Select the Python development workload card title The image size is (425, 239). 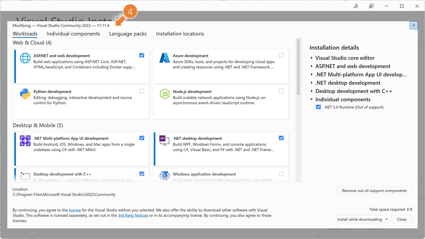52,92
